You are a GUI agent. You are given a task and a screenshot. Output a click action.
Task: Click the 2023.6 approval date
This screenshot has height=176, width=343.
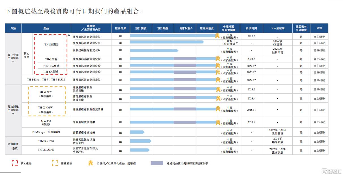pos(251,59)
